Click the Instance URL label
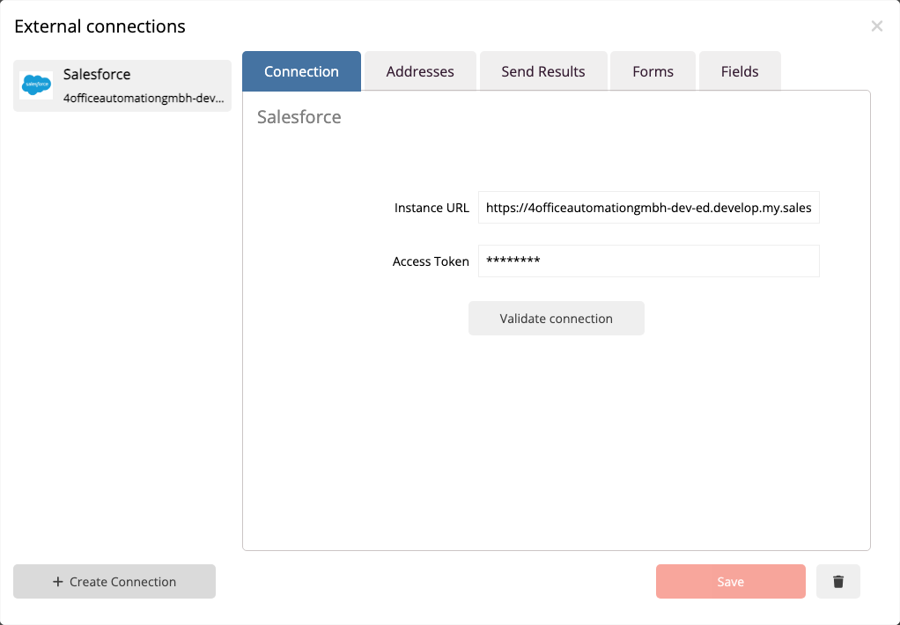 point(432,208)
